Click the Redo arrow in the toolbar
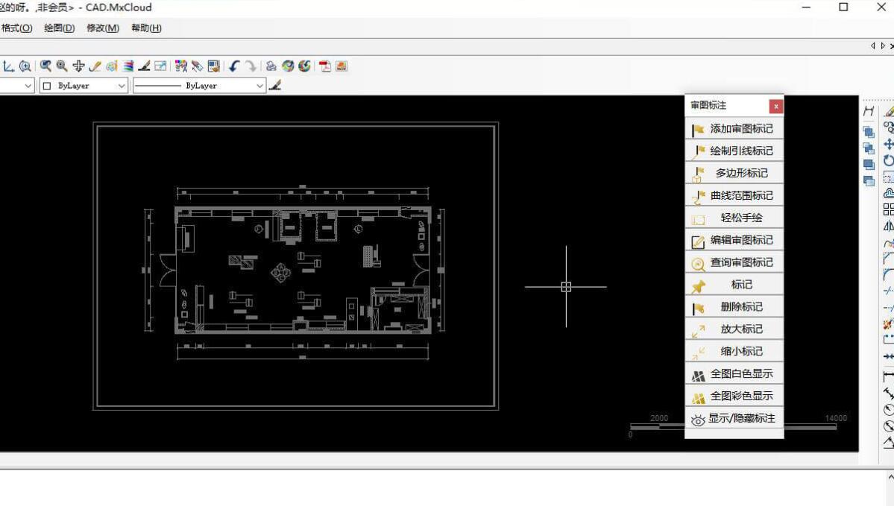The width and height of the screenshot is (894, 506). (x=251, y=66)
